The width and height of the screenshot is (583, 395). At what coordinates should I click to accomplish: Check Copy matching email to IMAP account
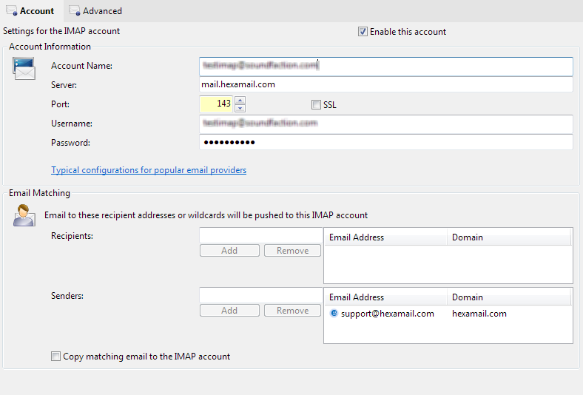click(x=55, y=357)
